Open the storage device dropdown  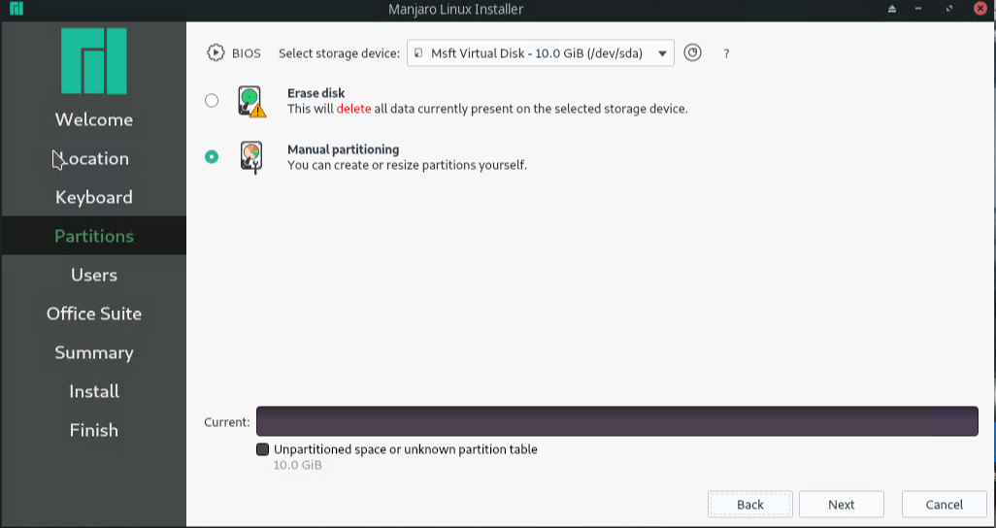(x=540, y=53)
